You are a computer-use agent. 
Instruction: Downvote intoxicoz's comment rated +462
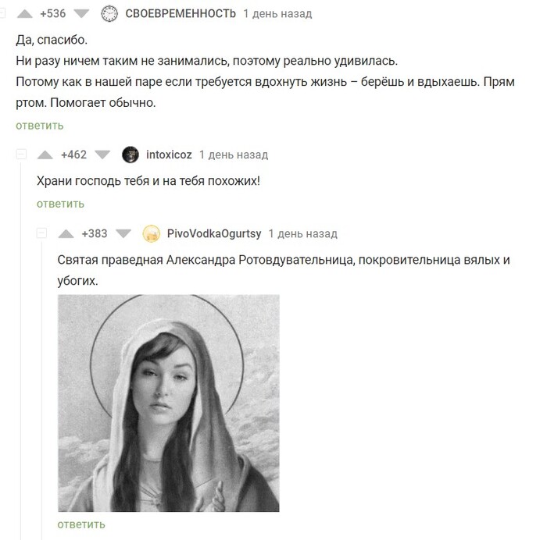(102, 155)
